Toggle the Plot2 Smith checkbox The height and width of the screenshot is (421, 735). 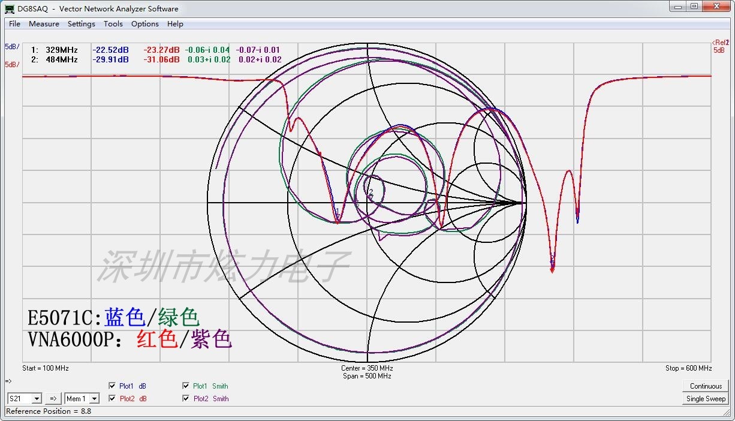click(x=186, y=399)
